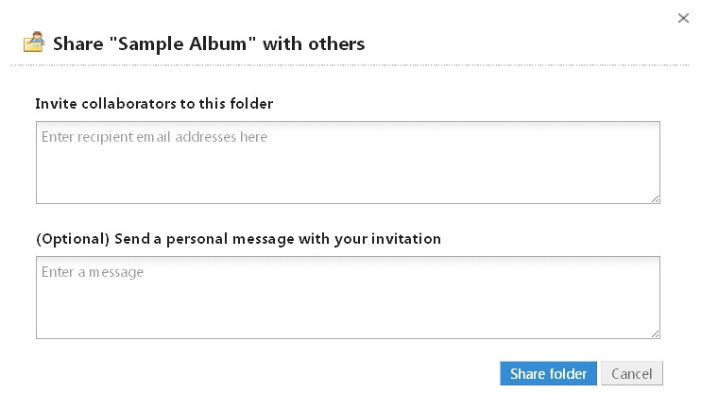This screenshot has width=701, height=393.
Task: Click the 'Enter a message' placeholder text
Action: click(x=93, y=272)
